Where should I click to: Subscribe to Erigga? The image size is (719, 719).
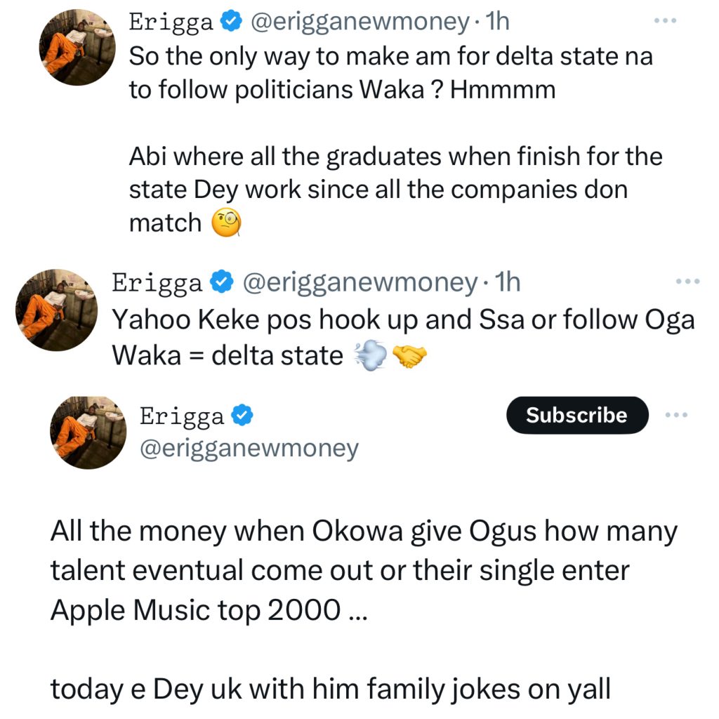click(x=576, y=415)
